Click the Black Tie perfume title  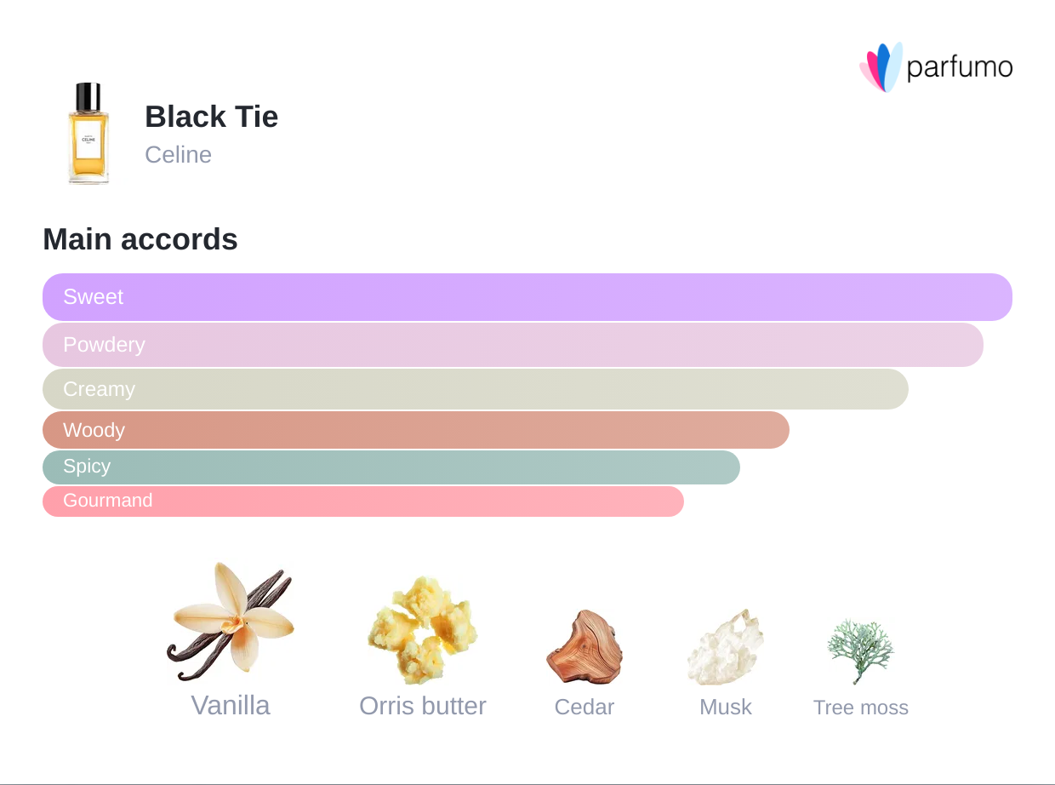pyautogui.click(x=212, y=117)
